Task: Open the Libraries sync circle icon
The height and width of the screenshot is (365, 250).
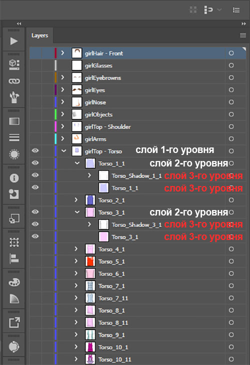Action: 14,346
